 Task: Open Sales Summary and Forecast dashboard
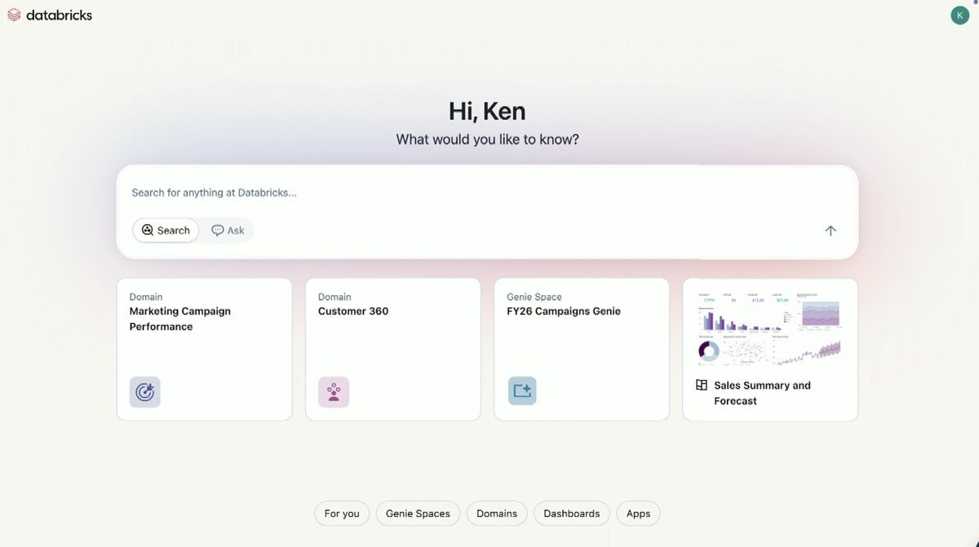(x=770, y=350)
